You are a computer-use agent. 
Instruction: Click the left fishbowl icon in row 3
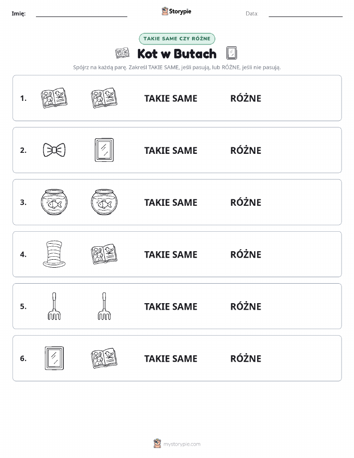(x=54, y=202)
